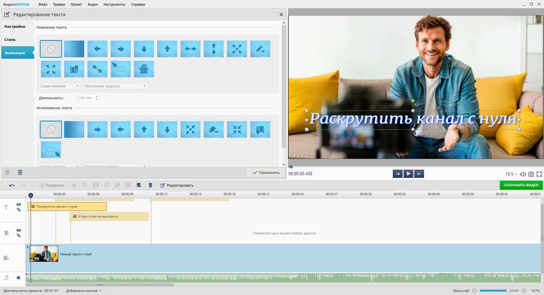Toggle link icon of overlay video track
This screenshot has height=295, width=544.
19,236
